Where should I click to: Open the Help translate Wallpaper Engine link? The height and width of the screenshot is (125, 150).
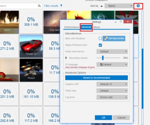pos(80,67)
